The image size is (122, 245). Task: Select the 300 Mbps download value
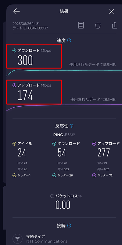[x=25, y=61]
